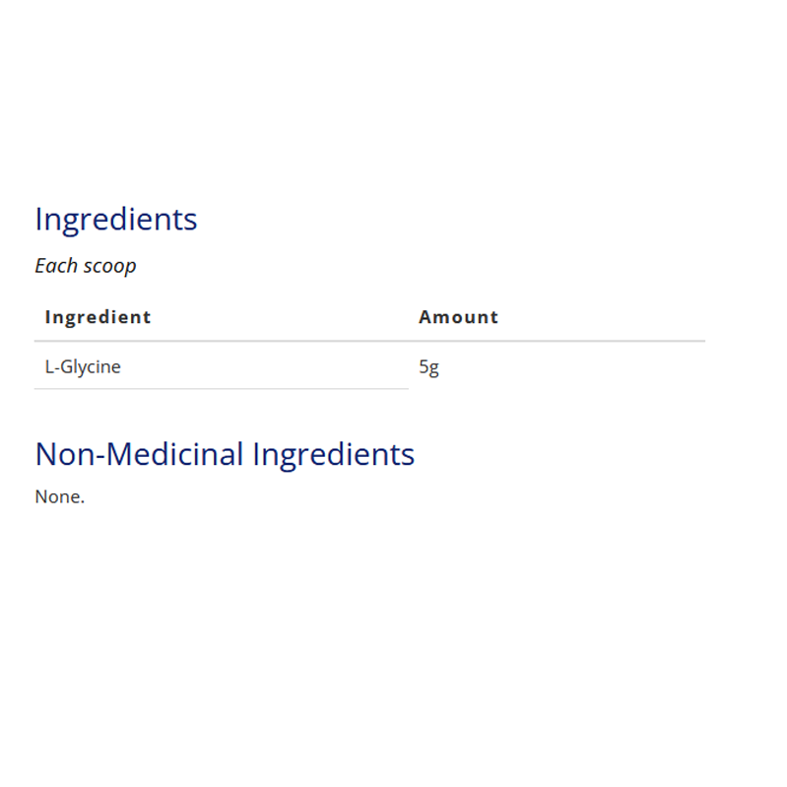Click the "L-Glycine" table cell
This screenshot has width=787, height=787.
point(83,367)
